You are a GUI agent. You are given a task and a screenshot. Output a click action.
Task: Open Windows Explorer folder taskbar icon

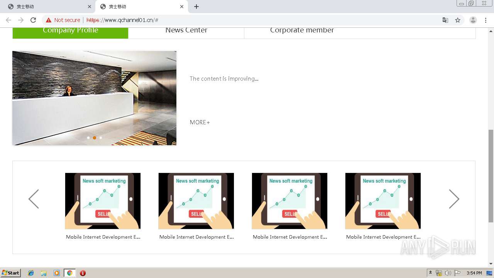click(x=44, y=273)
